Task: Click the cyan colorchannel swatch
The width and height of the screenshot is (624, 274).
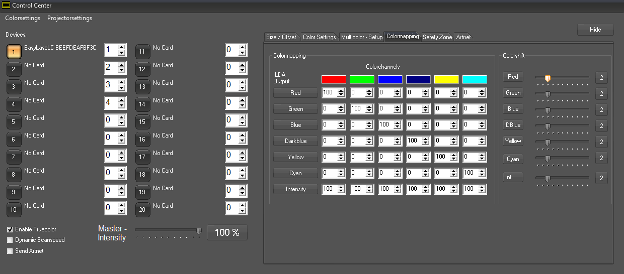Action: click(475, 79)
